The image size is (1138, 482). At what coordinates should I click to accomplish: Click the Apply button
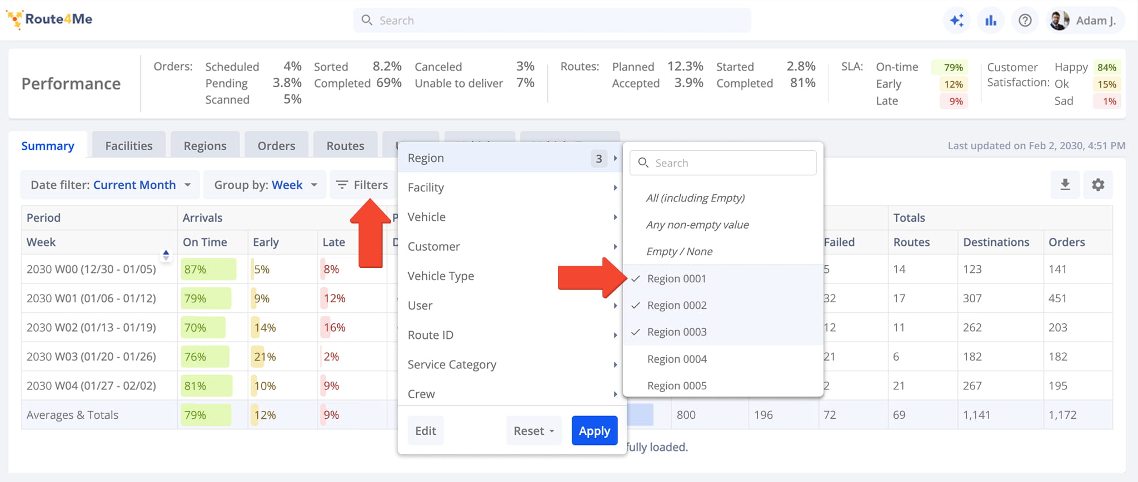595,431
